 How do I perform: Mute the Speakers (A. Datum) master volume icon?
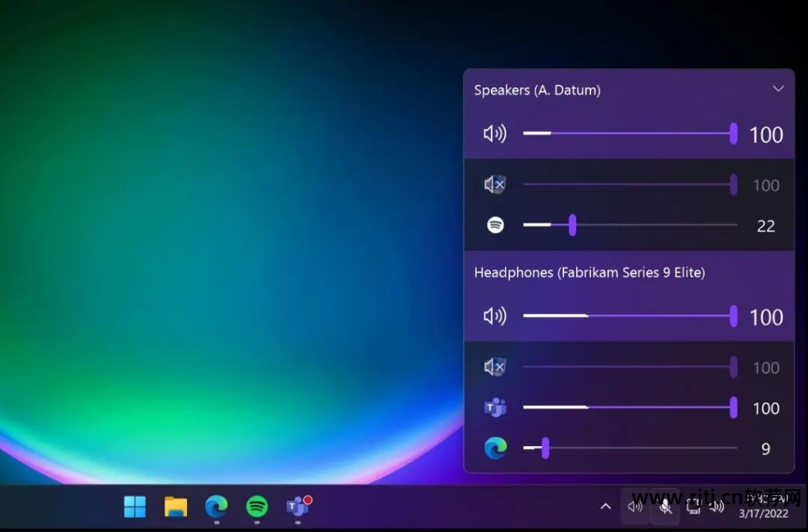(495, 134)
